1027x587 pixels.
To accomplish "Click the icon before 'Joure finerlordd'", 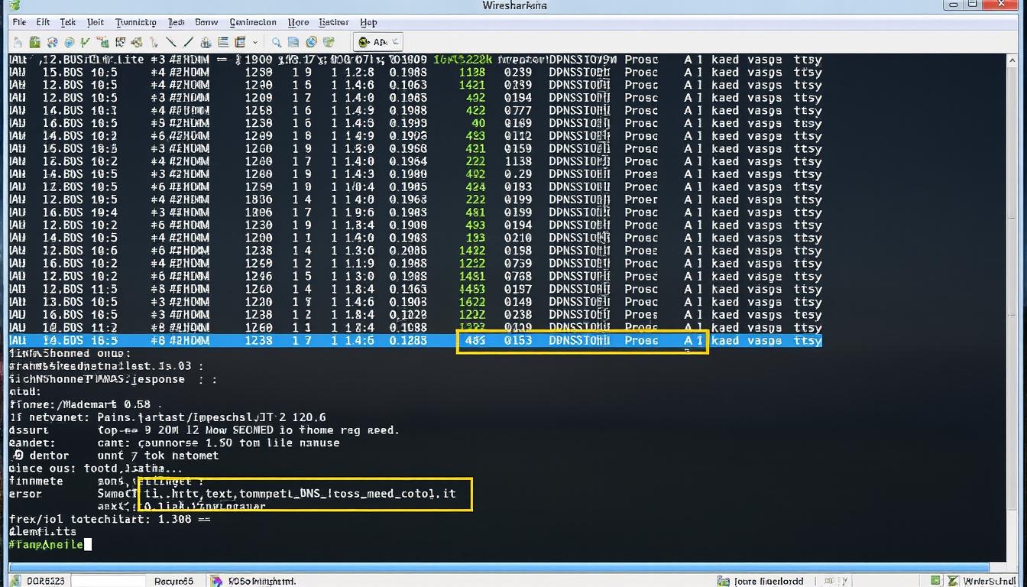I will tap(724, 581).
